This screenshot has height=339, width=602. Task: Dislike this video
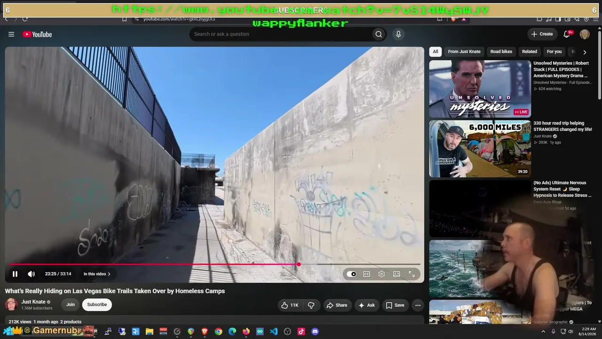pos(311,305)
